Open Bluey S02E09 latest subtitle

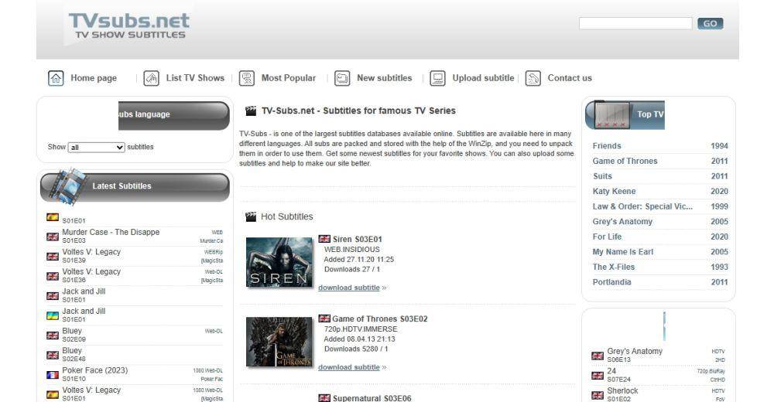click(x=72, y=330)
